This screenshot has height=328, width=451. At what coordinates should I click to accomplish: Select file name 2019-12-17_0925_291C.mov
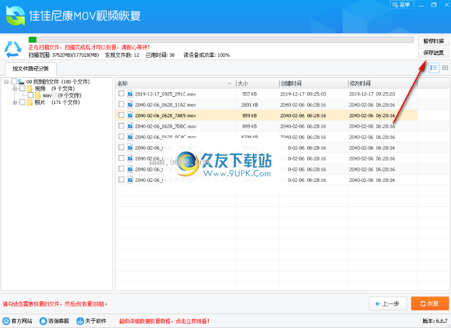165,94
